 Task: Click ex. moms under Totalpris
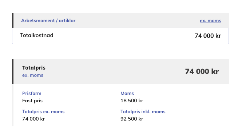click(x=33, y=75)
